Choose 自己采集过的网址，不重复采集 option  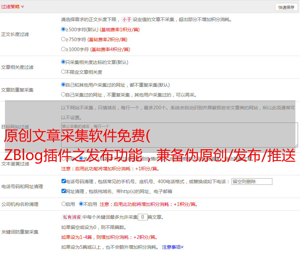(63, 95)
